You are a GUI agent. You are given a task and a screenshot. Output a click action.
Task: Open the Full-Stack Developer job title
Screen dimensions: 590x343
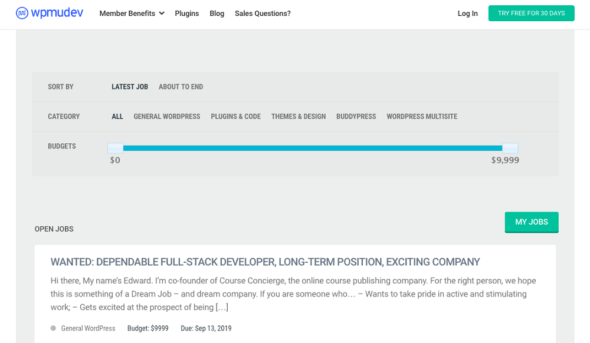(x=265, y=262)
